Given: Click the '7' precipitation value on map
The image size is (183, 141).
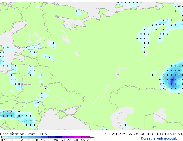Looking at the screenshot, I should [175, 80].
